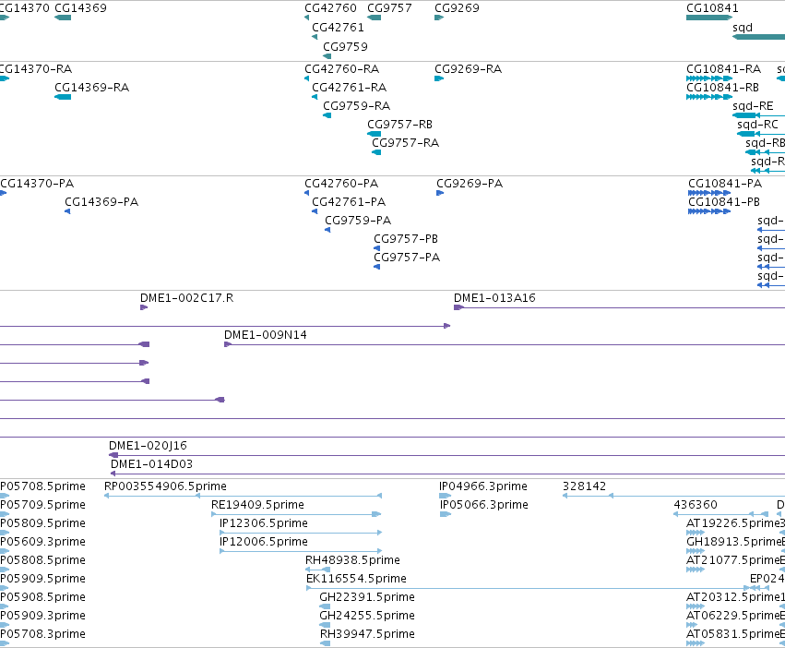This screenshot has height=648, width=785.
Task: Open the CG9757 gene label
Action: click(389, 8)
